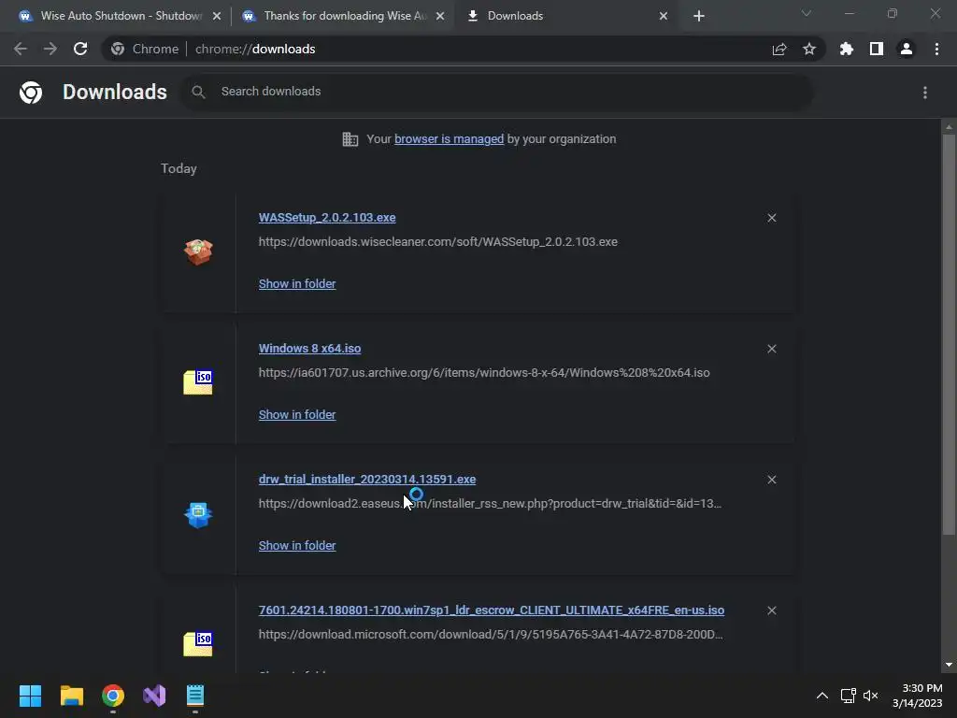The height and width of the screenshot is (718, 957).
Task: Open the clock showing 3:30 PM
Action: coord(918,696)
